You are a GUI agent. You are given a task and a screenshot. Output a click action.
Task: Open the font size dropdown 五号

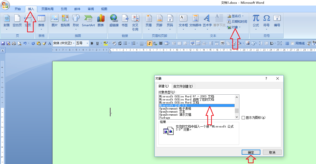coord(87,43)
